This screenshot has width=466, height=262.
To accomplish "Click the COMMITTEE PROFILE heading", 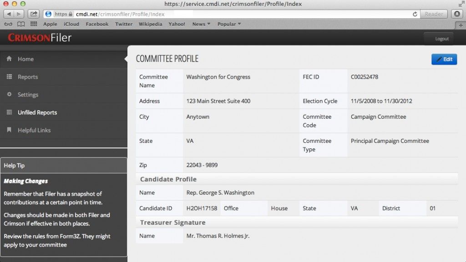I will 167,59.
